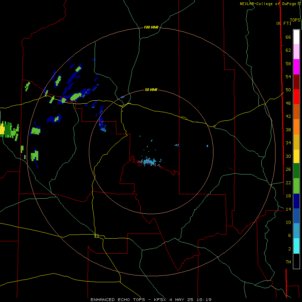Click legend value "42"
The height and width of the screenshot is (302, 302).
pos(288,116)
